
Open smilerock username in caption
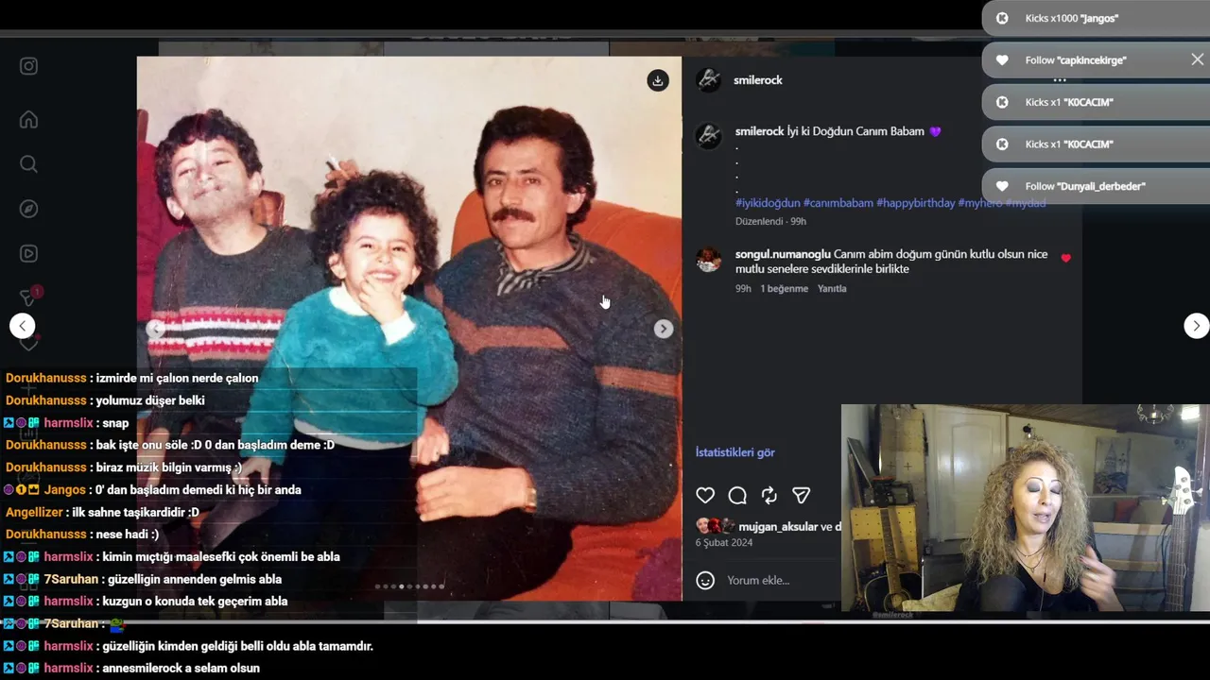tap(760, 131)
